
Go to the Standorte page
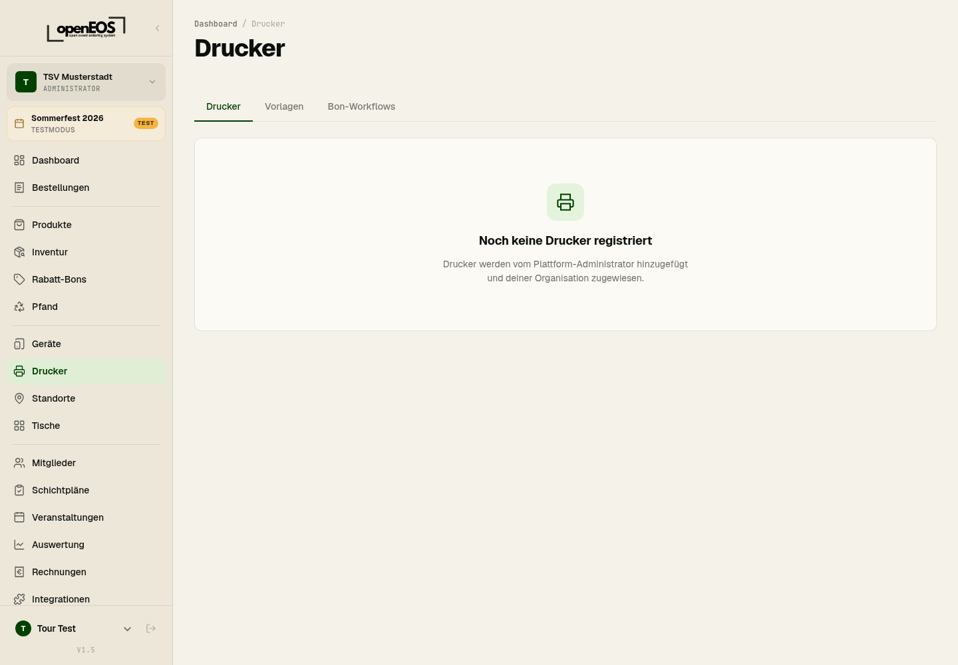point(86,398)
